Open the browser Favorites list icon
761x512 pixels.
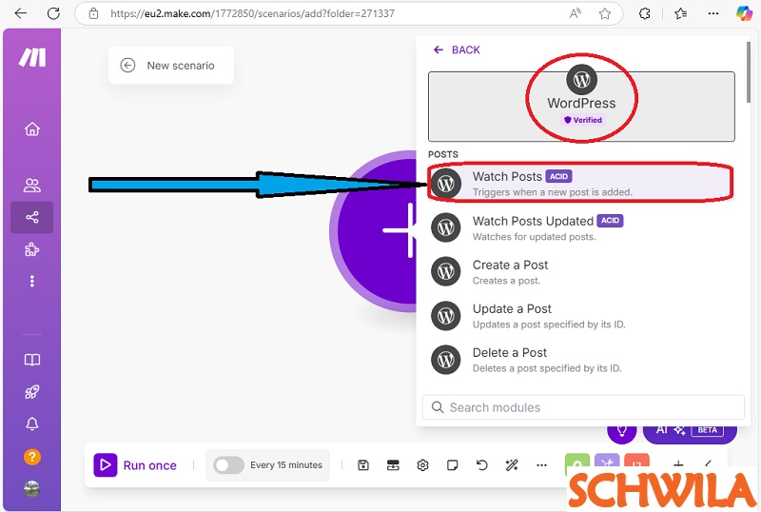tap(680, 13)
